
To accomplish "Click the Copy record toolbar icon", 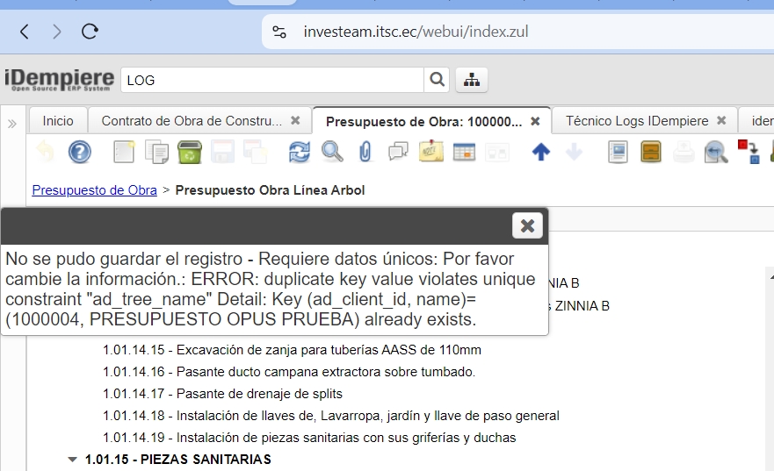I will pos(156,153).
